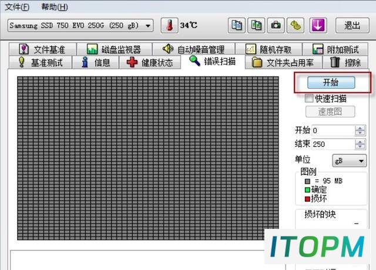Click the camera save screenshot icon
Image resolution: width=376 pixels, height=270 pixels.
click(276, 25)
